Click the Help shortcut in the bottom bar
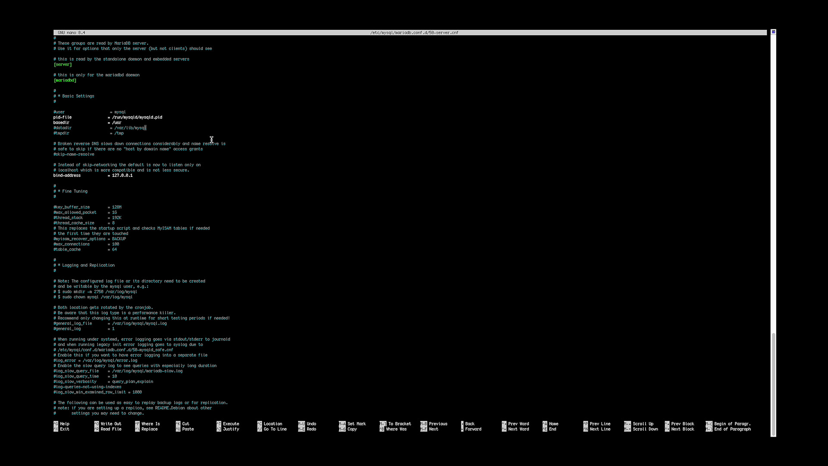 64,424
